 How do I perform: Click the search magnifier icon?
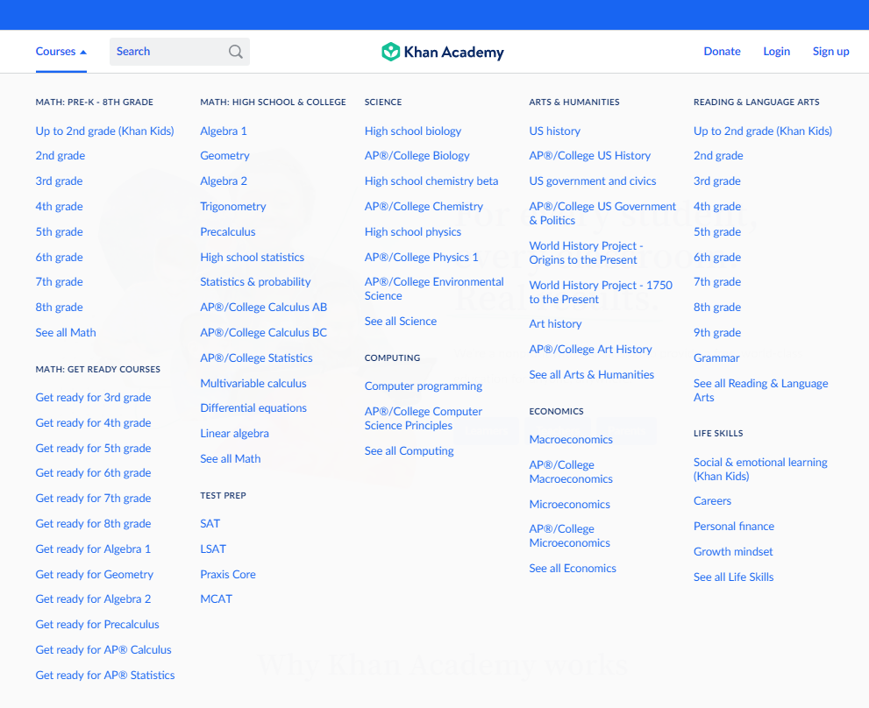point(236,52)
